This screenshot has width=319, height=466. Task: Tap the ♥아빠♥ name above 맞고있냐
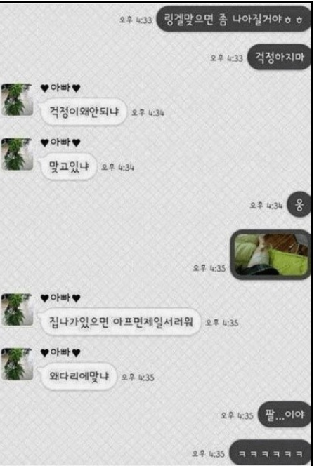(60, 142)
